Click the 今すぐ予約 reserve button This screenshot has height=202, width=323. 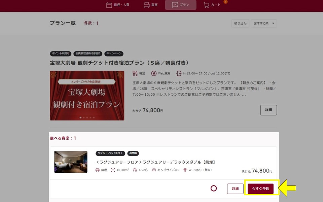(x=260, y=189)
